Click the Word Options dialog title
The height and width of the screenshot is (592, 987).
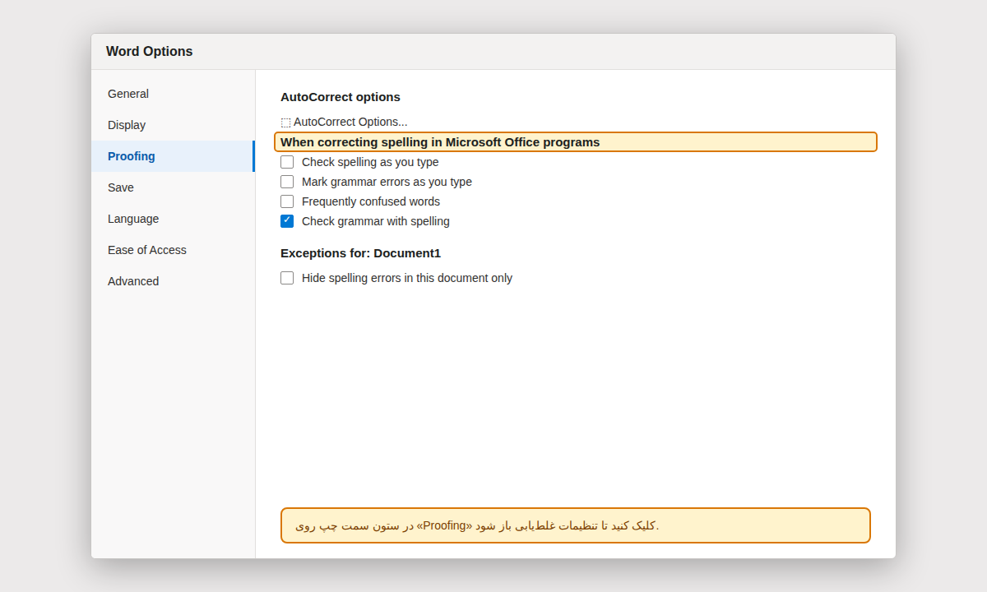click(x=150, y=52)
